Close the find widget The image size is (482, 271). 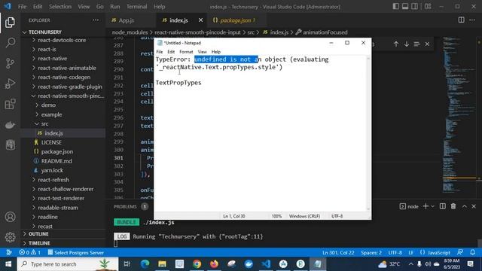pyautogui.click(x=427, y=44)
